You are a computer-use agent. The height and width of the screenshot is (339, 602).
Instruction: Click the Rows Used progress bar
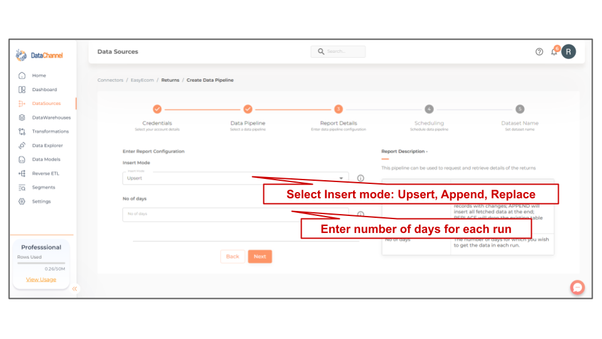(41, 263)
